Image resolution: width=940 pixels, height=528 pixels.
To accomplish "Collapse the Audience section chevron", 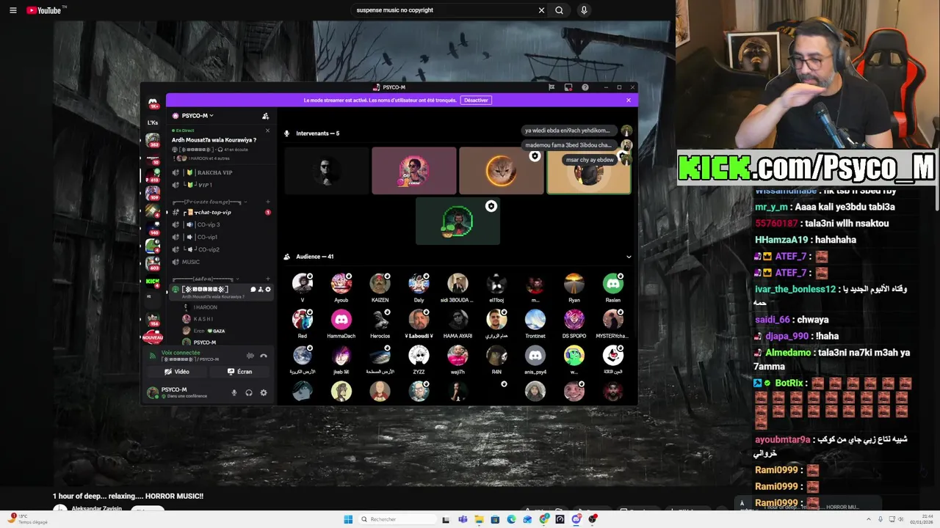I will pos(629,257).
